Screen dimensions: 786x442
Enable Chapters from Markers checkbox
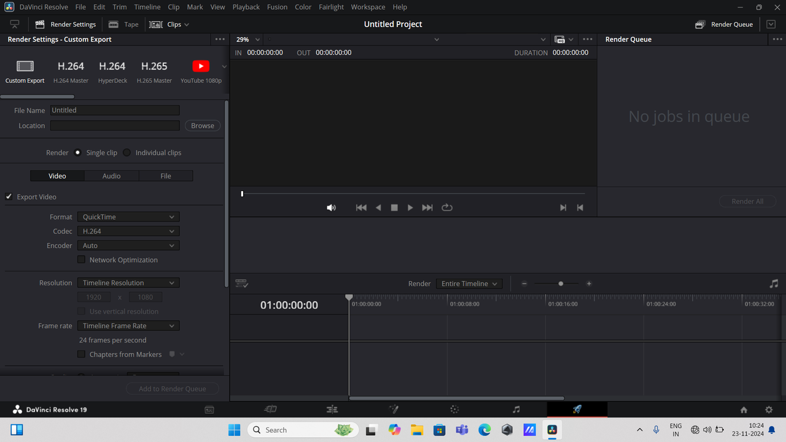pyautogui.click(x=81, y=354)
